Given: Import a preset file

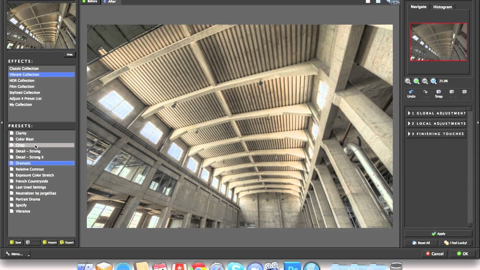Looking at the screenshot, I should point(49,242).
